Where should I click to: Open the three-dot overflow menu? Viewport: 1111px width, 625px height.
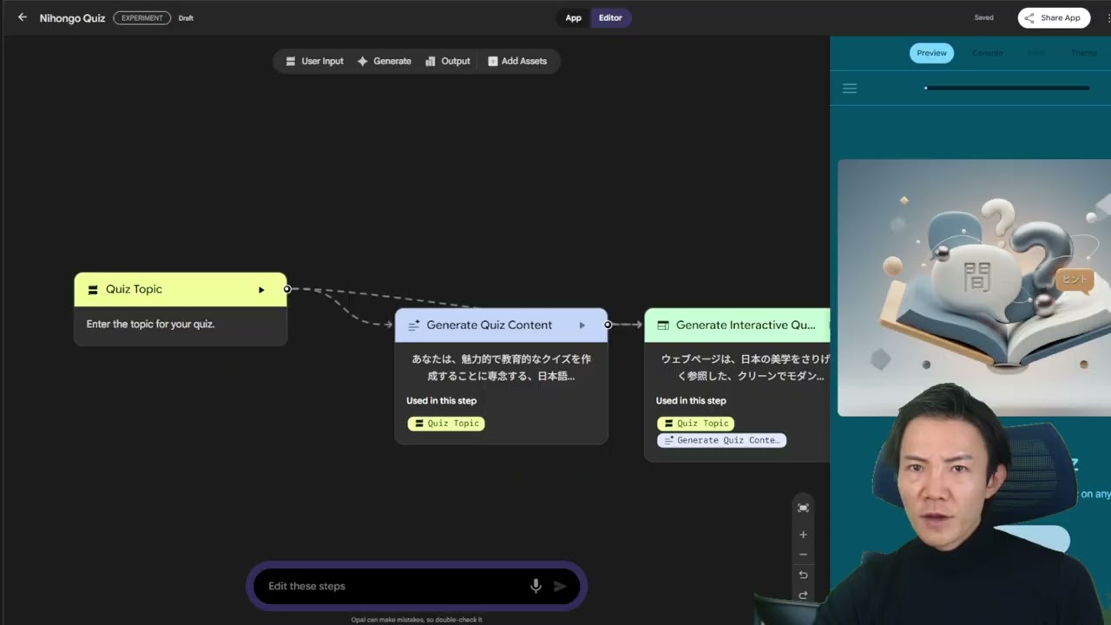point(1108,17)
